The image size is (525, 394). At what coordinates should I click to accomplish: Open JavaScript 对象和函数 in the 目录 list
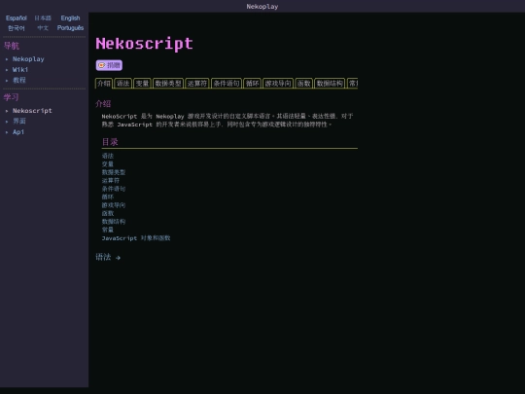click(x=136, y=238)
